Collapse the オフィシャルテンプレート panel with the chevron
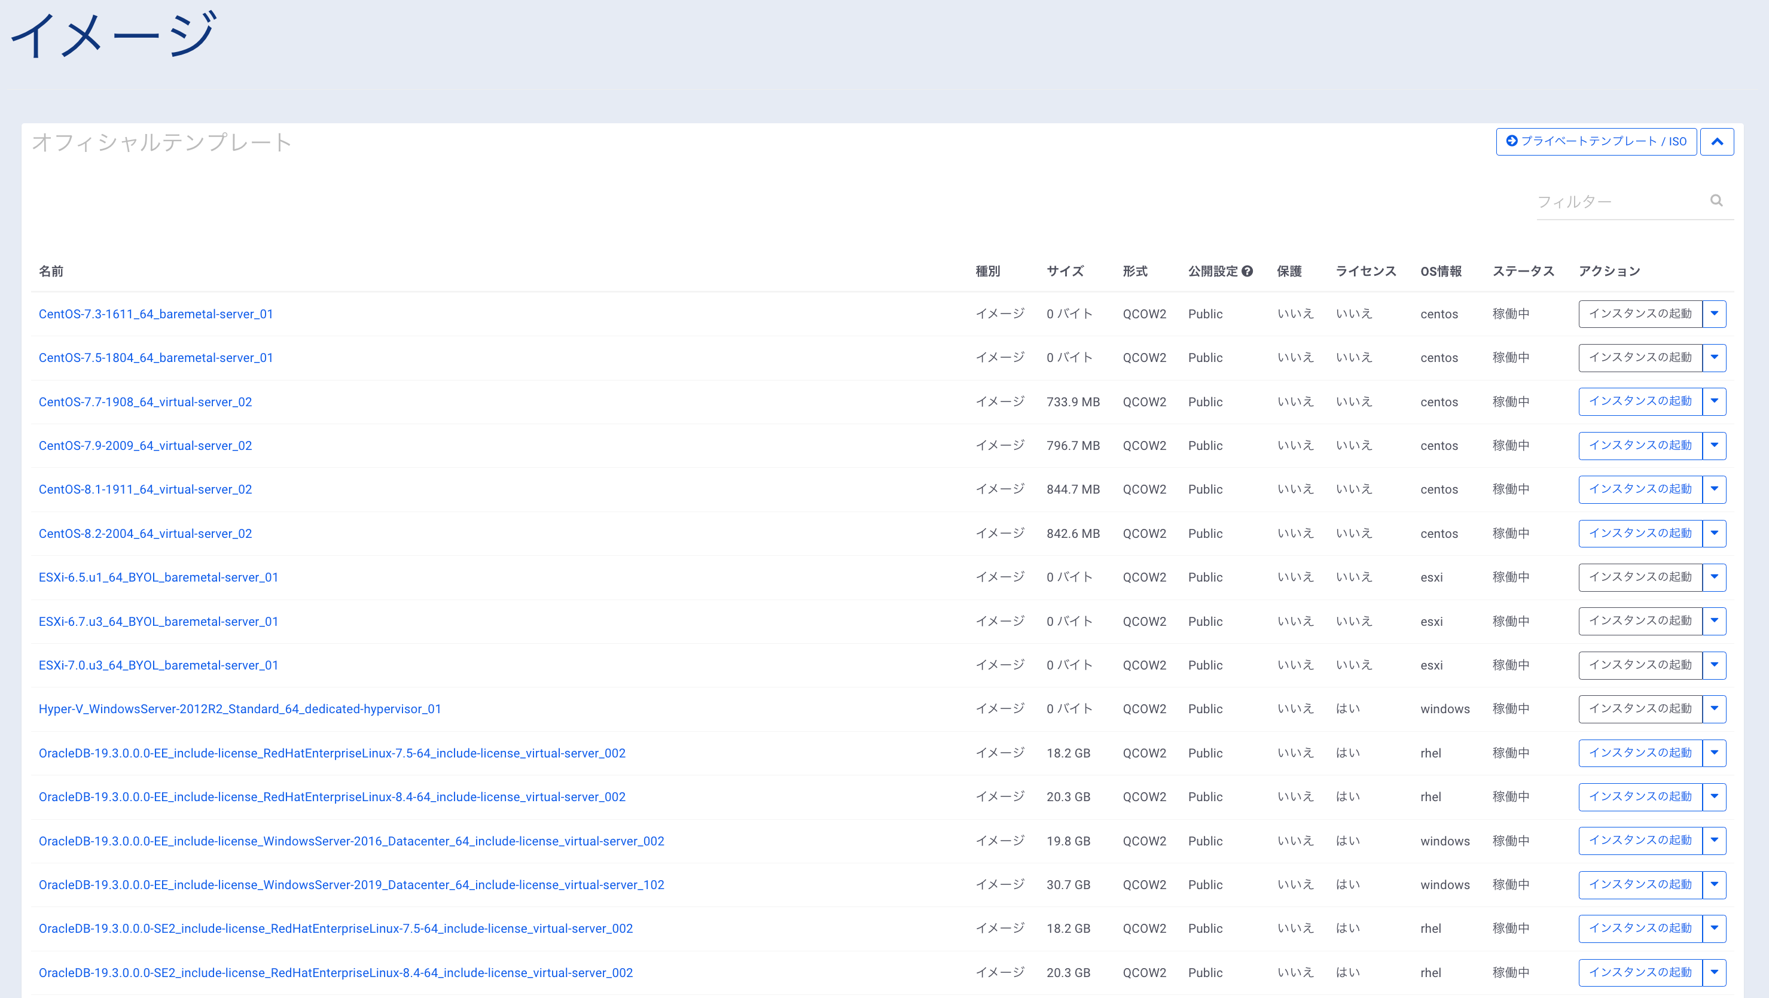 pyautogui.click(x=1716, y=141)
